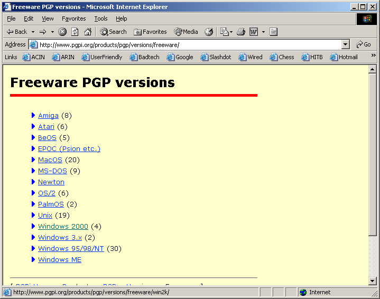Open the Mail dropdown arrow
Screen dimensions: 380x299
(231, 32)
